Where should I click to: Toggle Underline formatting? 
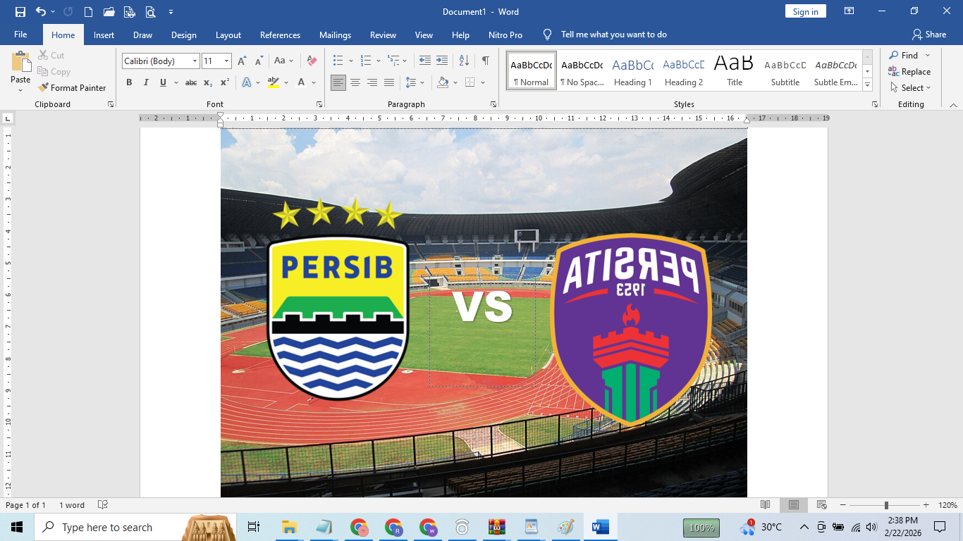point(161,82)
